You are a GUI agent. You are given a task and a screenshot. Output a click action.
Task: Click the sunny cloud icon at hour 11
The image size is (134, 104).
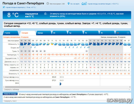pos(52,44)
